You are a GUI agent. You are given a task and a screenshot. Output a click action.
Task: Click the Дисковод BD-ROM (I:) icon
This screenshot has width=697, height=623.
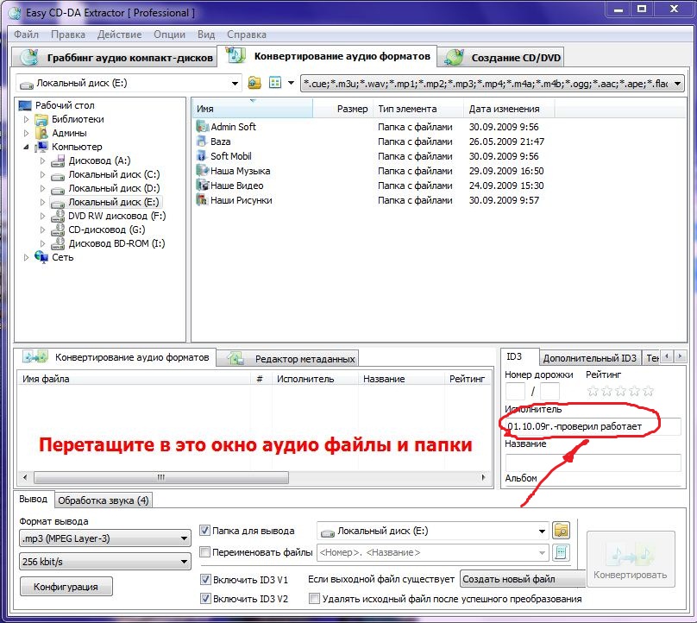(58, 243)
